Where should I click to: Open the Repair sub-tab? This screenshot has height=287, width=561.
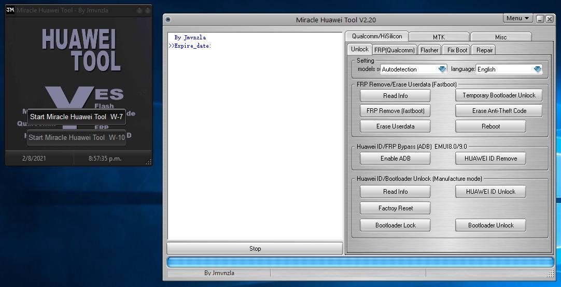484,50
